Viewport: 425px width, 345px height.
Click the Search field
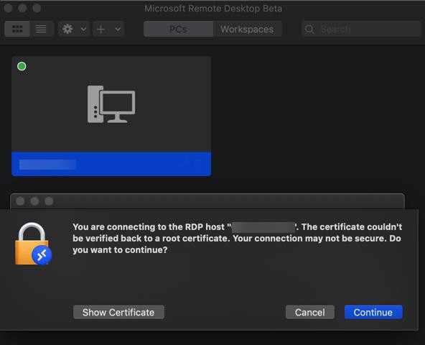361,29
